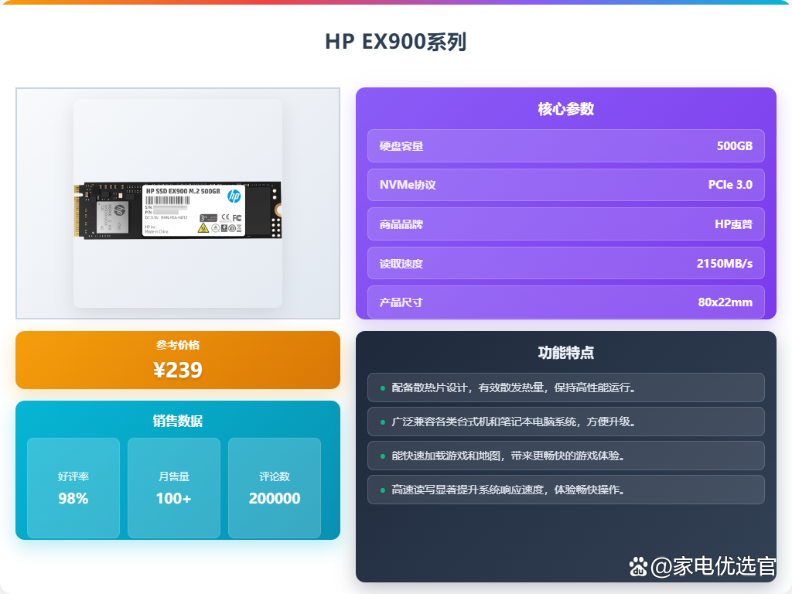Click the HP EX900系列 title heading
Image resolution: width=792 pixels, height=594 pixels.
395,42
